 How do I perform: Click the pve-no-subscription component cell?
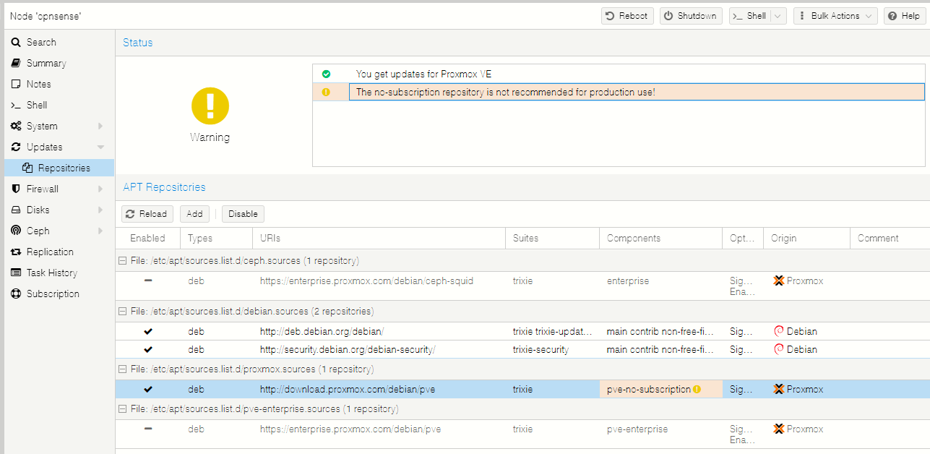click(x=660, y=389)
